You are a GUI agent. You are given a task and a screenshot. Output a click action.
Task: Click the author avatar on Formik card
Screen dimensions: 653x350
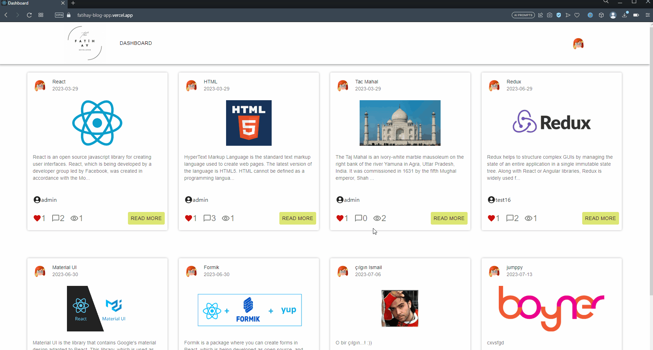(x=191, y=271)
